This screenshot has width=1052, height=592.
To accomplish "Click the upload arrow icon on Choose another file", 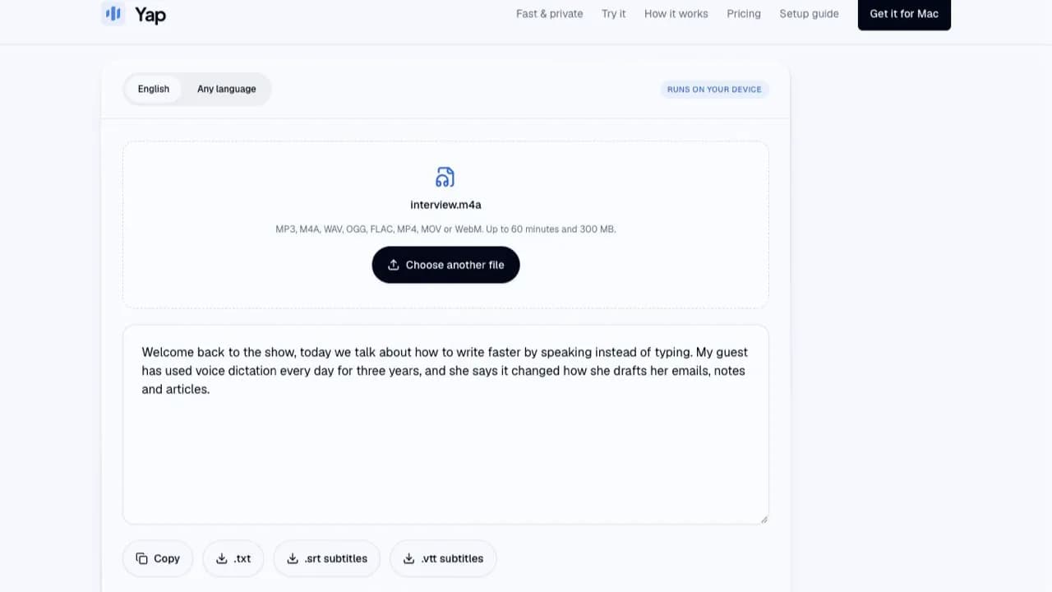I will click(394, 265).
